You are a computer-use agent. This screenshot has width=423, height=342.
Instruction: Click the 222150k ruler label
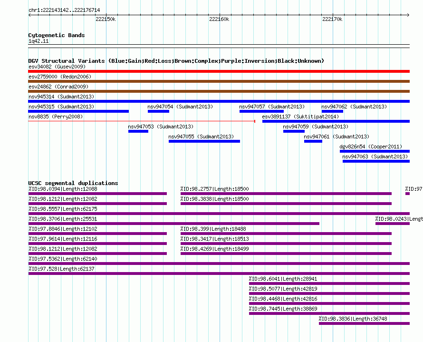106,19
